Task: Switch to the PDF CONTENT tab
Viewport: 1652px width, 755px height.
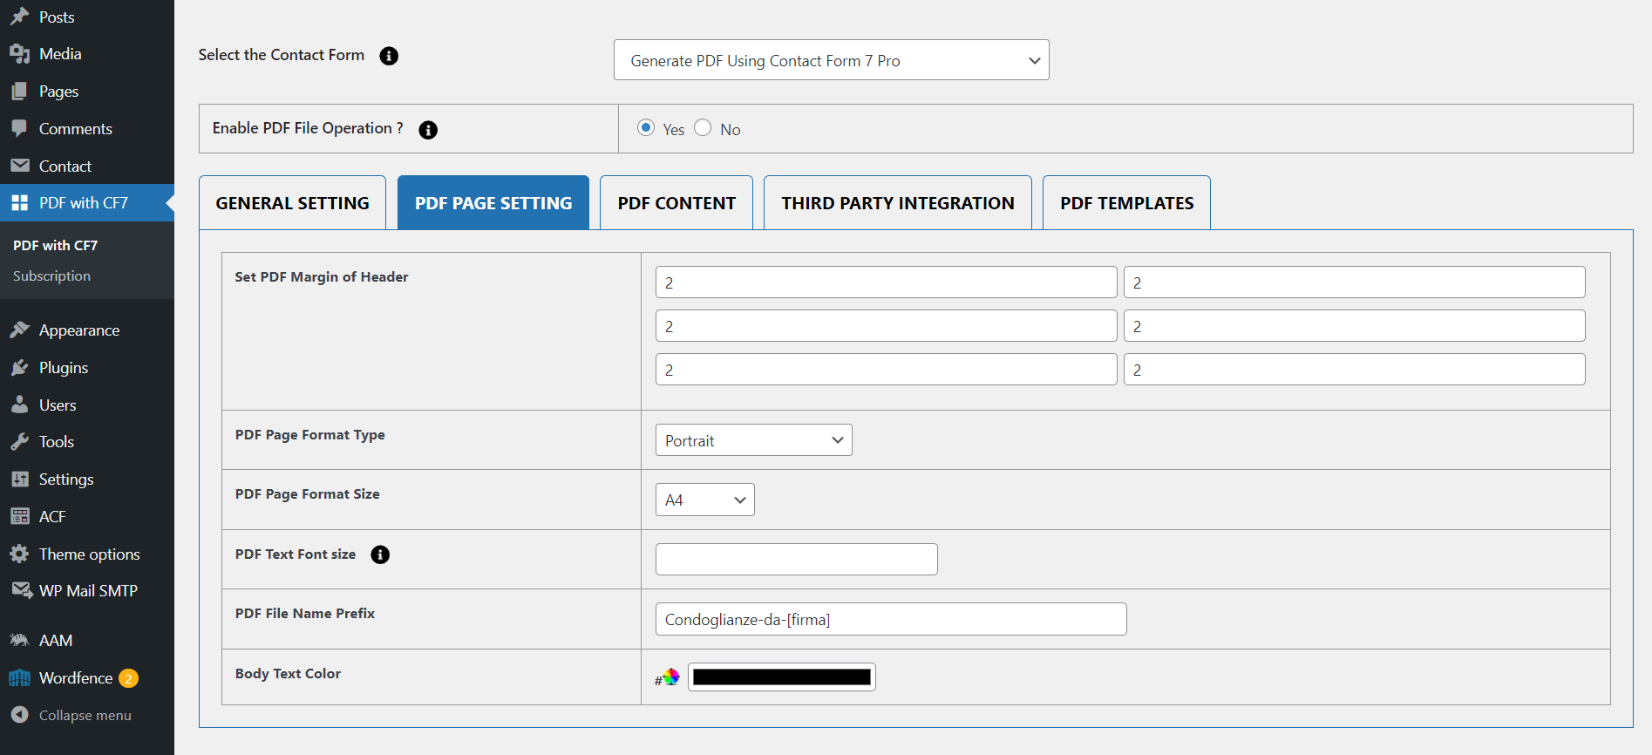Action: pos(676,203)
